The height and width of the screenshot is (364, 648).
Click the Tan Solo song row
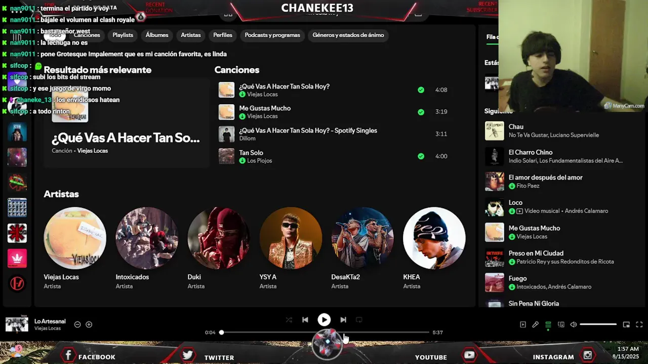pos(334,156)
